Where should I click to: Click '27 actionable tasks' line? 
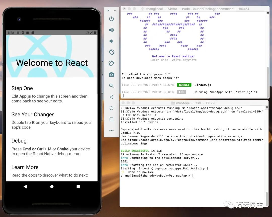click(162, 154)
